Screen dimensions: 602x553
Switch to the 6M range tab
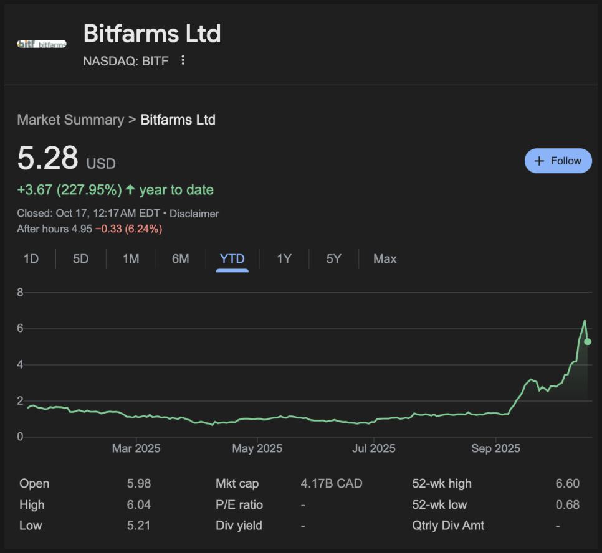click(181, 259)
